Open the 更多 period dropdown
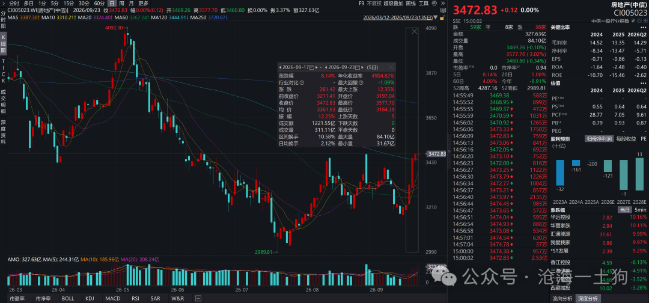Viewport: 649px width, 303px height. pos(143,3)
